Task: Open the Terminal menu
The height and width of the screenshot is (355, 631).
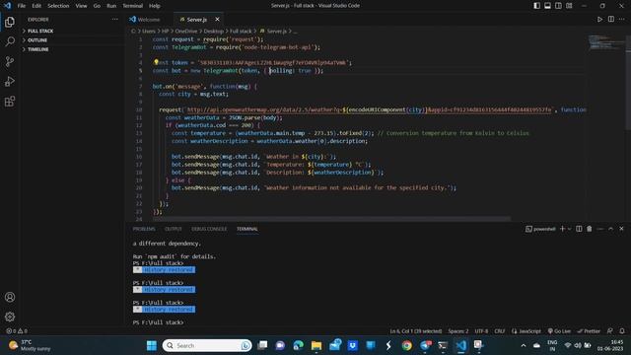Action: (x=132, y=6)
